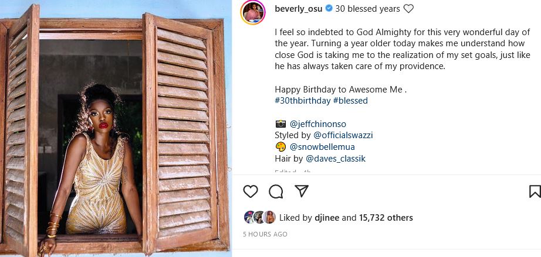Save the post with the bookmark icon
Image resolution: width=541 pixels, height=257 pixels.
(535, 191)
